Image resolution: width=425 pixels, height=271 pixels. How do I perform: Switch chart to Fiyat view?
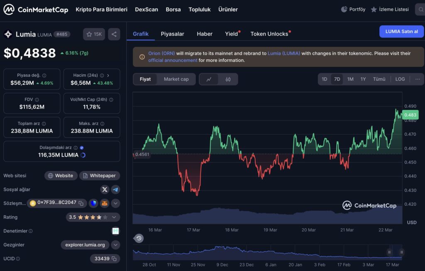click(x=145, y=79)
